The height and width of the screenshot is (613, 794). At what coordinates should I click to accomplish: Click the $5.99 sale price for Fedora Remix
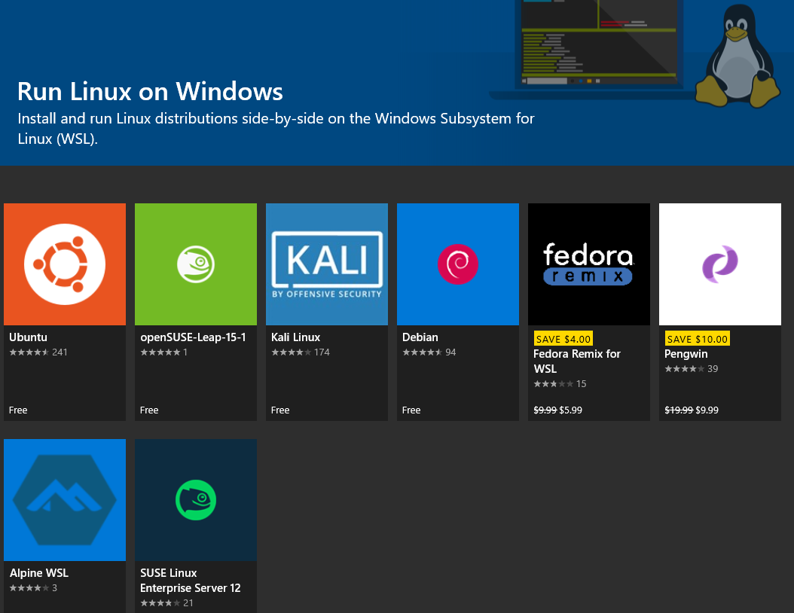tap(571, 410)
